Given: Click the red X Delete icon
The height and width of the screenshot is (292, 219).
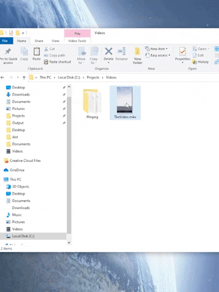Looking at the screenshot, I should click(x=109, y=51).
